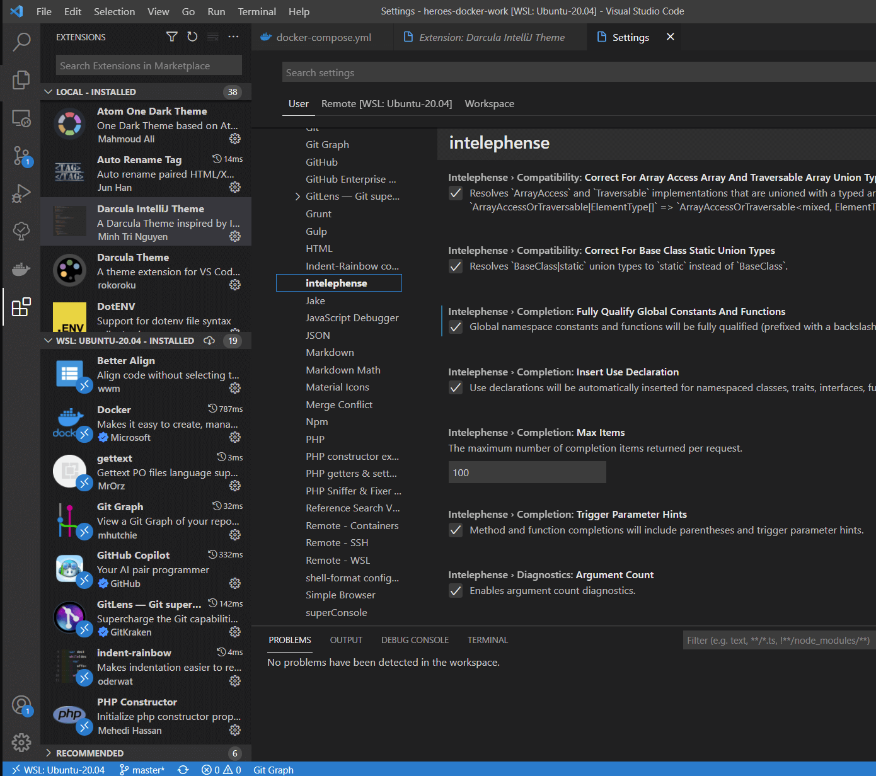Uncheck Insert Use Declaration setting

coord(456,387)
